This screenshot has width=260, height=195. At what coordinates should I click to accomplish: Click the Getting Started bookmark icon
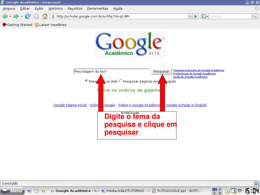pos(5,25)
